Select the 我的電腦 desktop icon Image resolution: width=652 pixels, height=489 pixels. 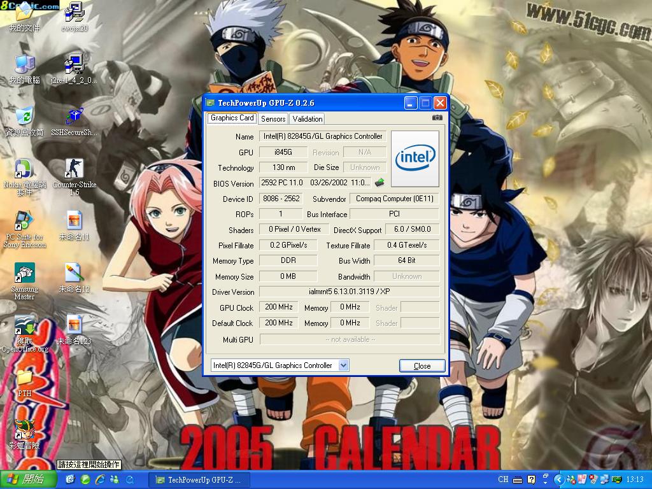pyautogui.click(x=24, y=64)
